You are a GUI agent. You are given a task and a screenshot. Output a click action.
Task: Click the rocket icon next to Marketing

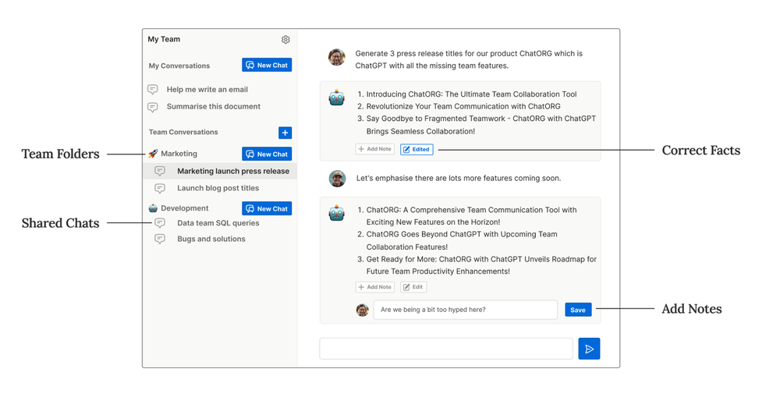pos(153,154)
